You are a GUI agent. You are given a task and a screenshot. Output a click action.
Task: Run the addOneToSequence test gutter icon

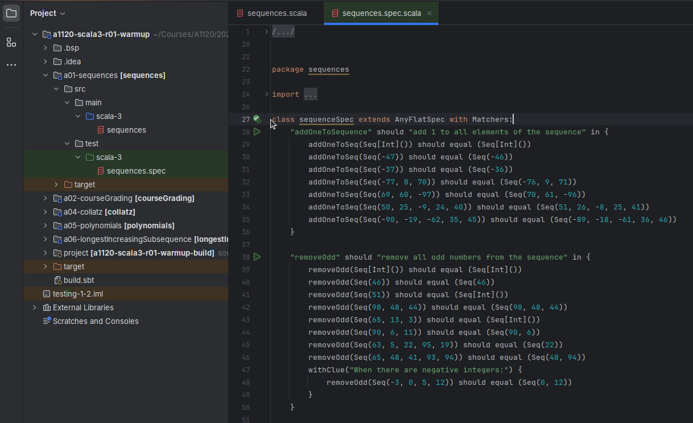point(257,132)
